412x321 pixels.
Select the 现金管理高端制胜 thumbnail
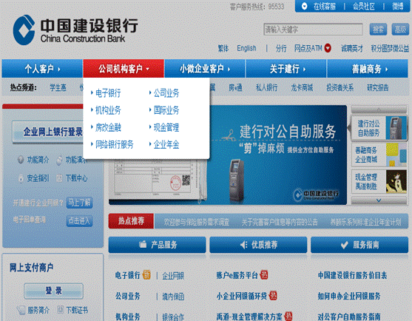pos(379,181)
